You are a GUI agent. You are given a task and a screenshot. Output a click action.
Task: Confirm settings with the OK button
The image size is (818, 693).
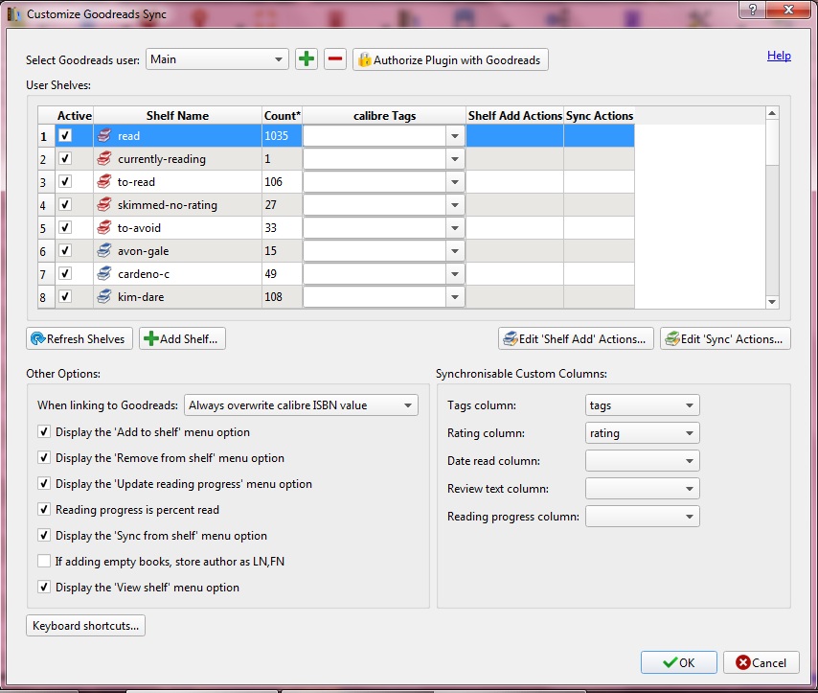[679, 662]
